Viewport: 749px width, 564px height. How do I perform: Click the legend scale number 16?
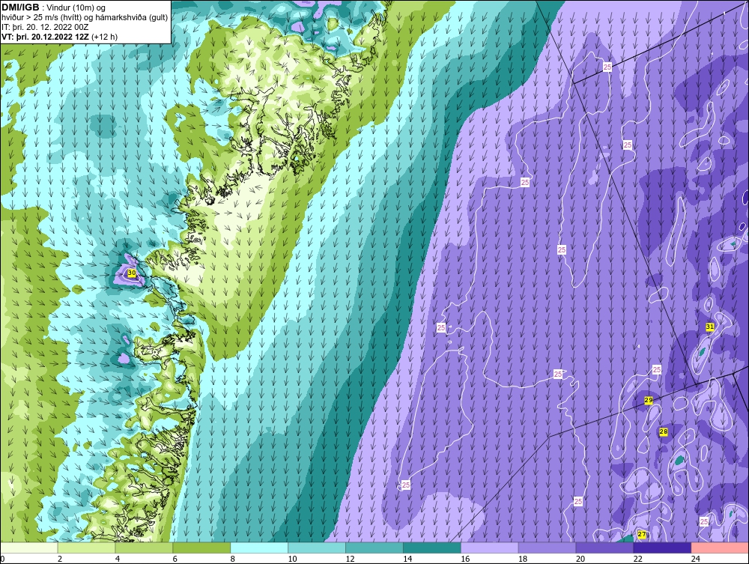(465, 559)
